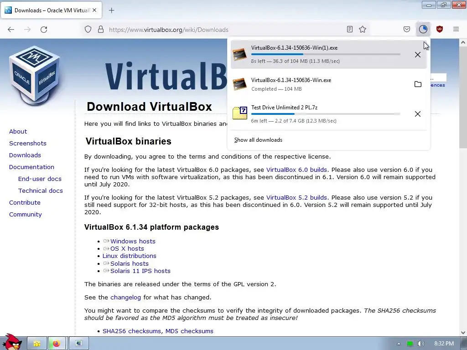The width and height of the screenshot is (467, 350).
Task: Open Linux distributions link
Action: click(129, 256)
